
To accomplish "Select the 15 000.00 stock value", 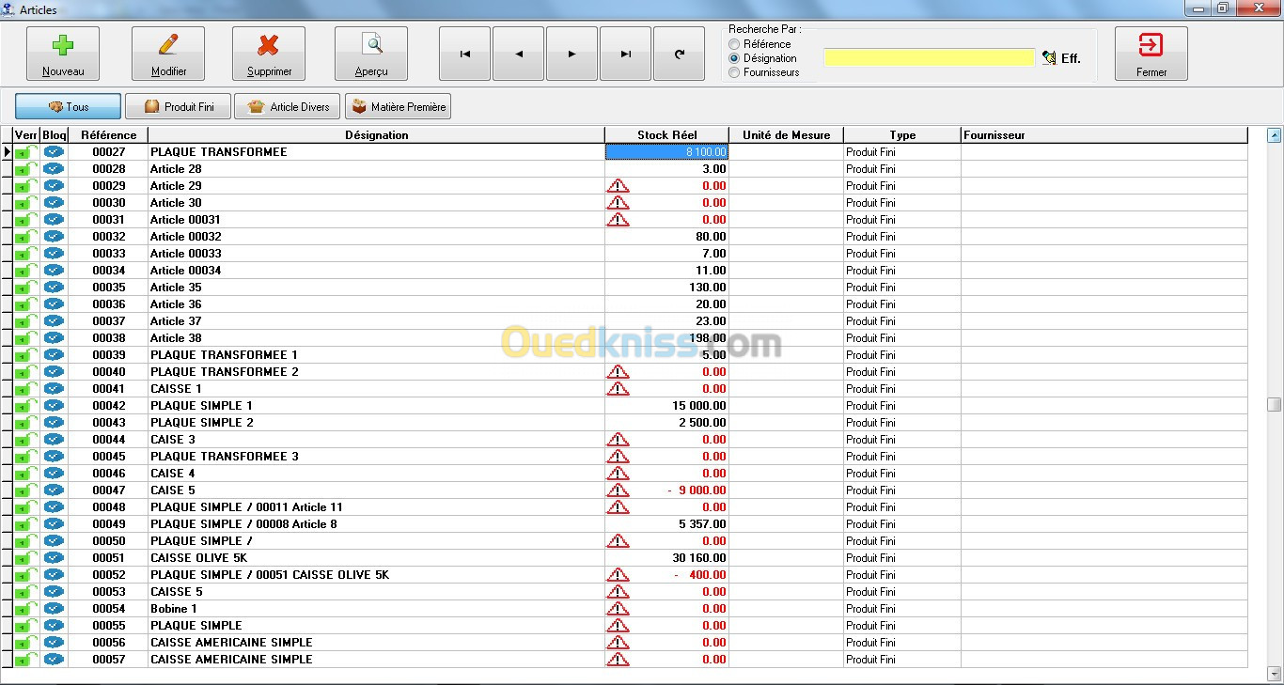I will tap(699, 406).
